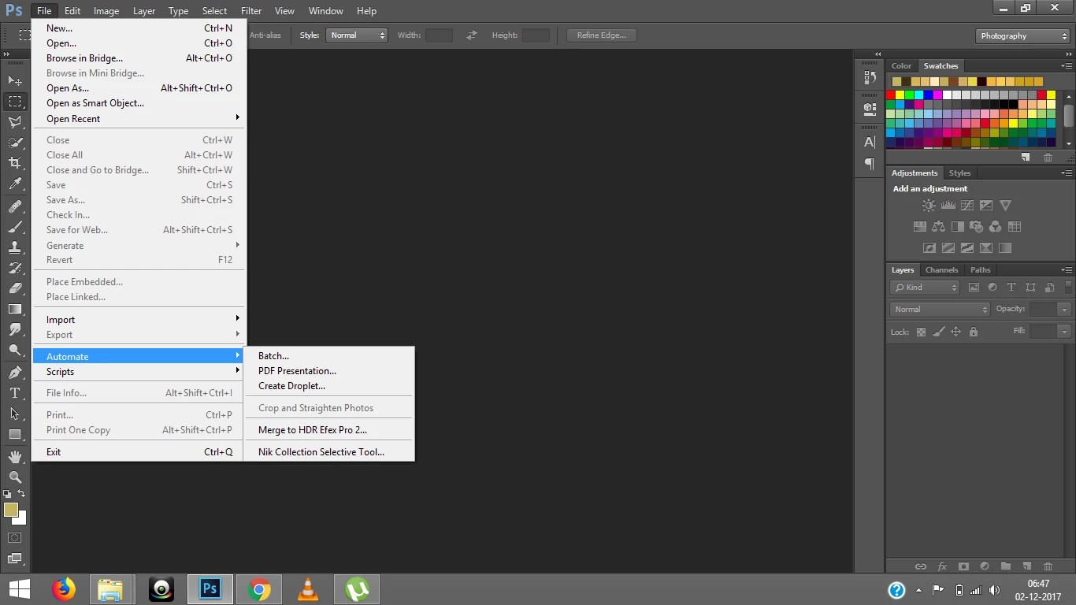Choose Batch... from Automate submenu
The height and width of the screenshot is (605, 1076).
[x=329, y=356]
